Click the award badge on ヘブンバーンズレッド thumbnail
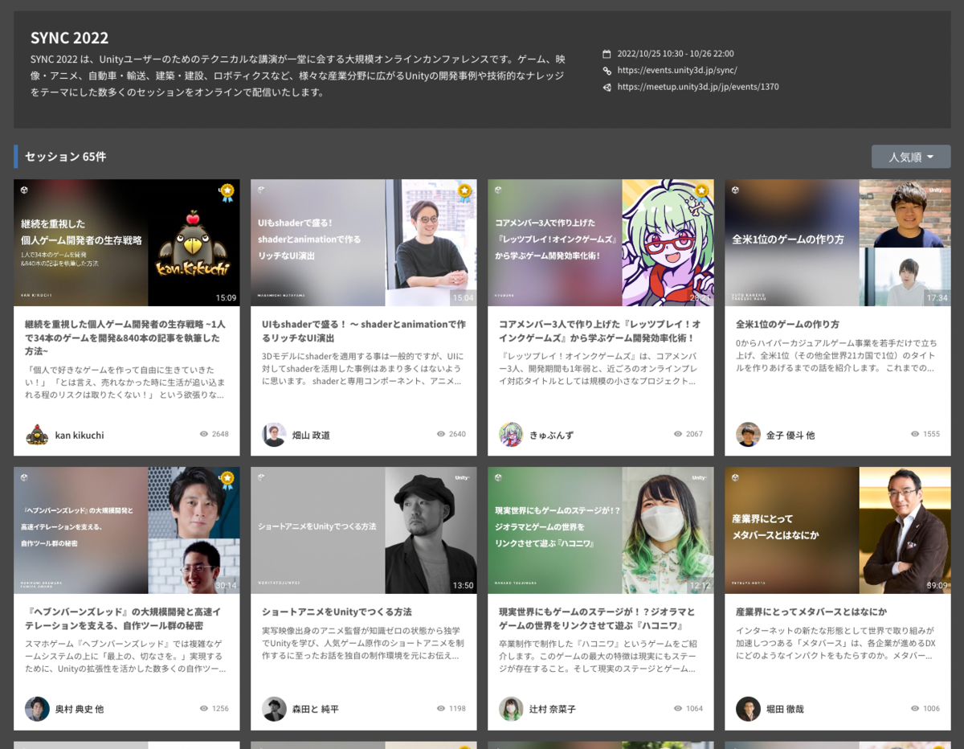 [x=227, y=479]
